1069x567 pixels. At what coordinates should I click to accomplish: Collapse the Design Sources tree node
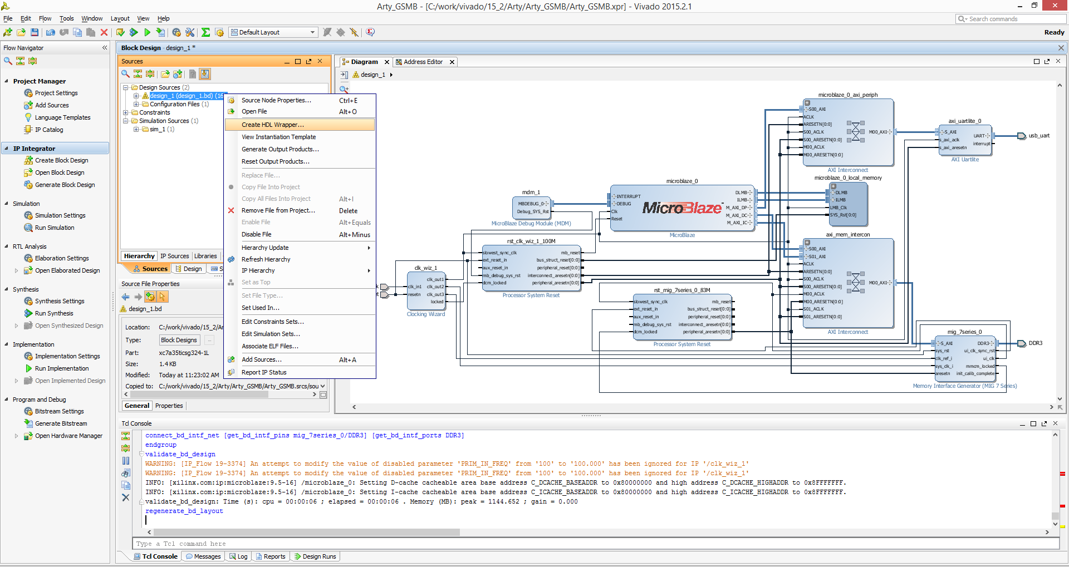pyautogui.click(x=126, y=87)
